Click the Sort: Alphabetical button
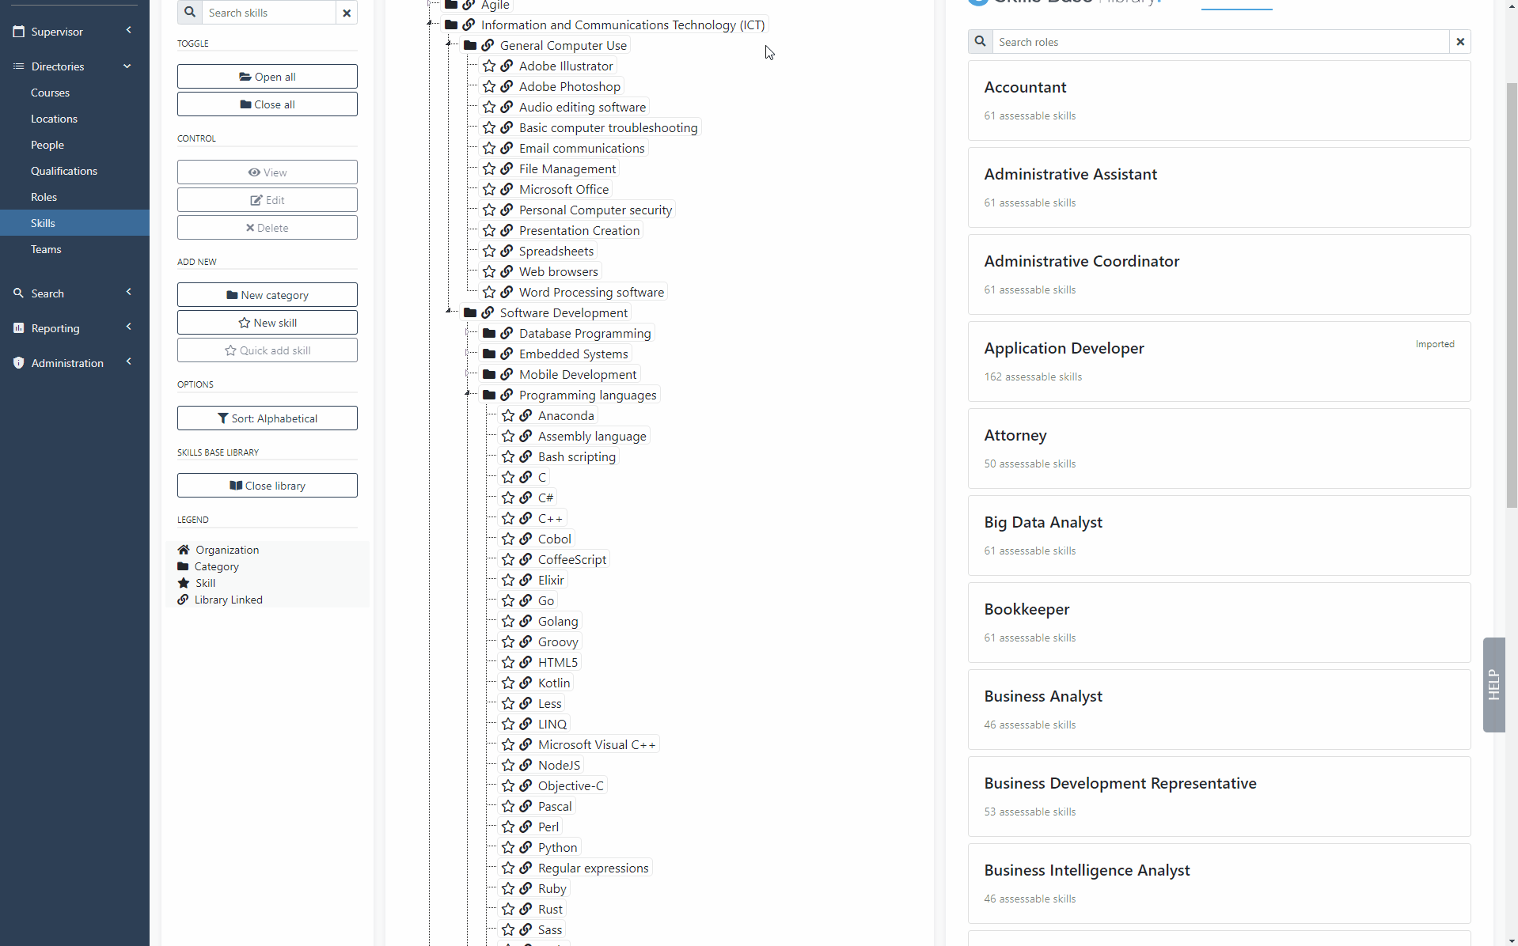The image size is (1518, 946). tap(268, 418)
